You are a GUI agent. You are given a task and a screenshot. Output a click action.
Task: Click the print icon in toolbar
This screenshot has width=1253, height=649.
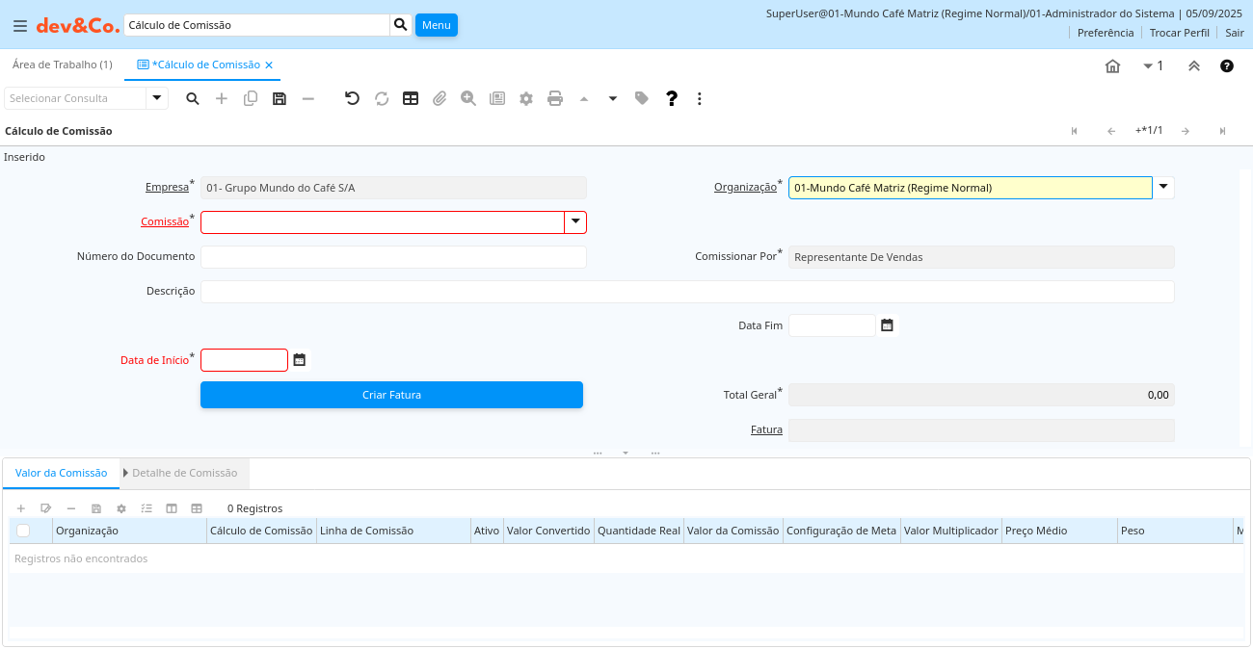coord(555,98)
